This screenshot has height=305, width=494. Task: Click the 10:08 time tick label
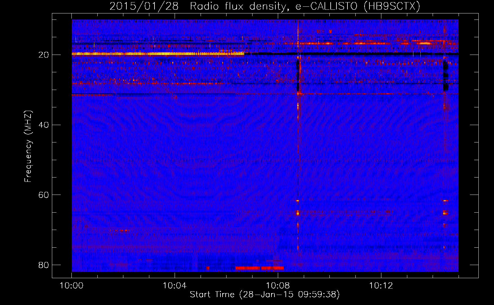(278, 286)
